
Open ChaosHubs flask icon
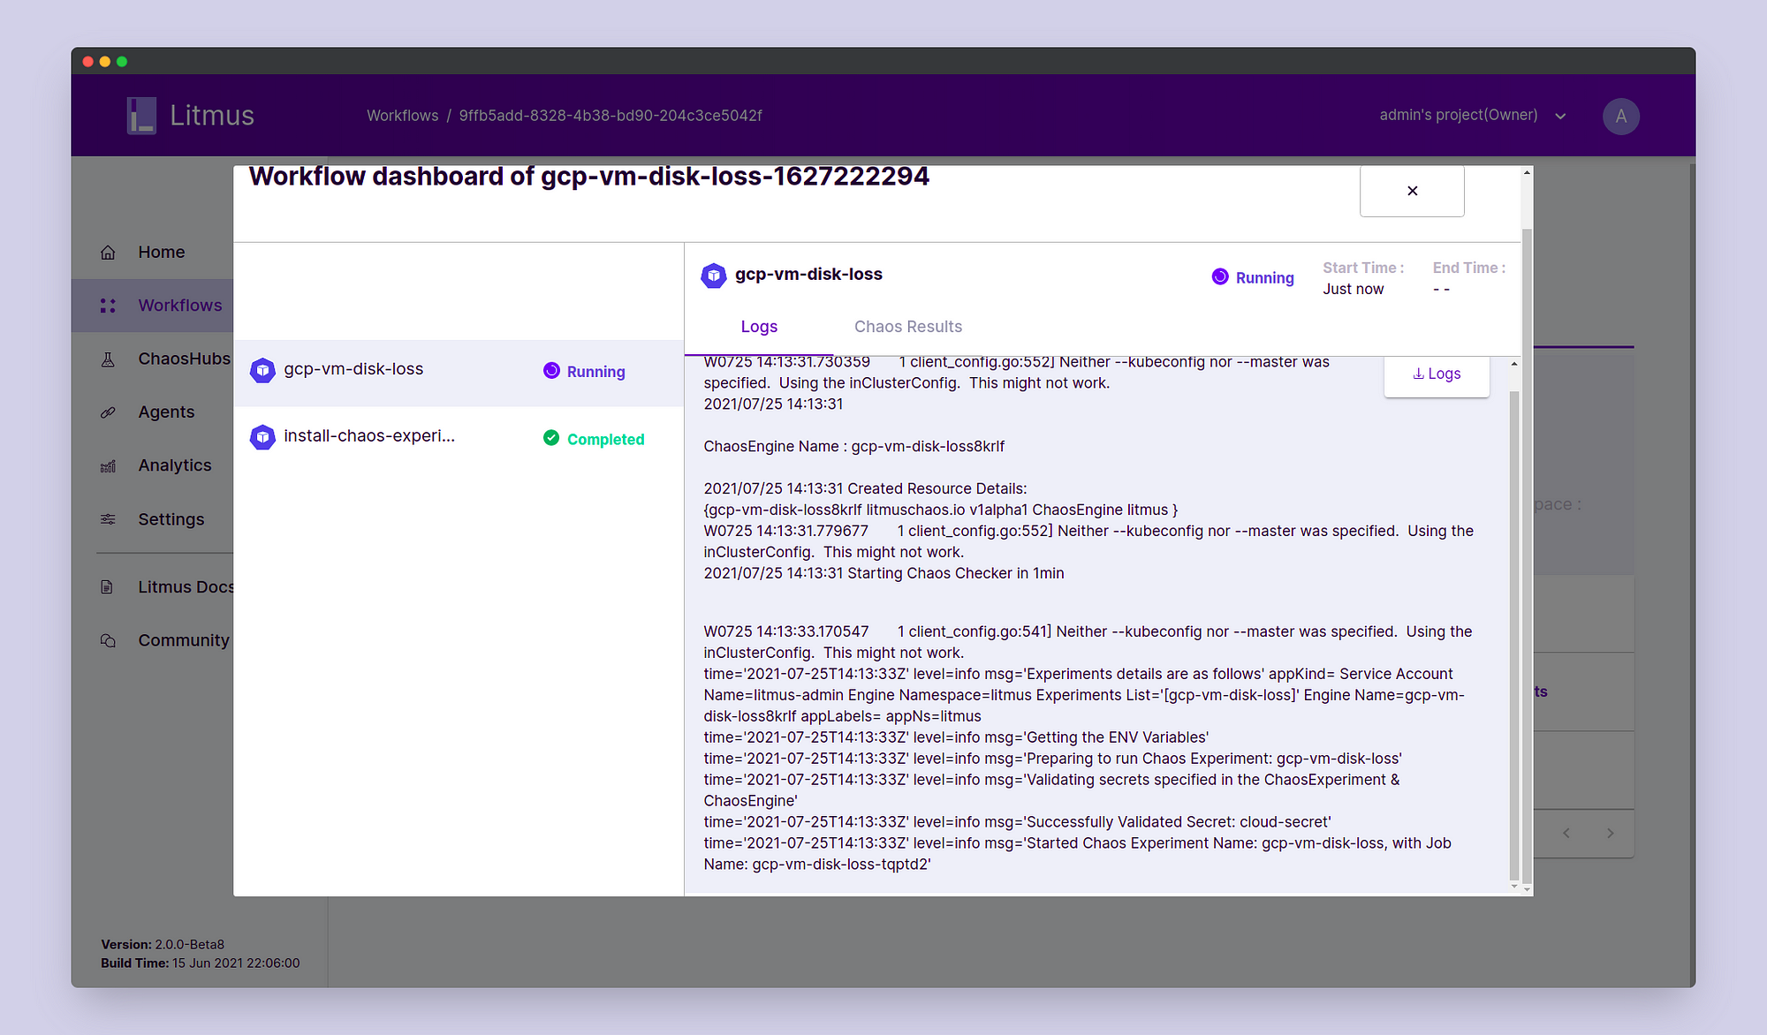(x=108, y=359)
